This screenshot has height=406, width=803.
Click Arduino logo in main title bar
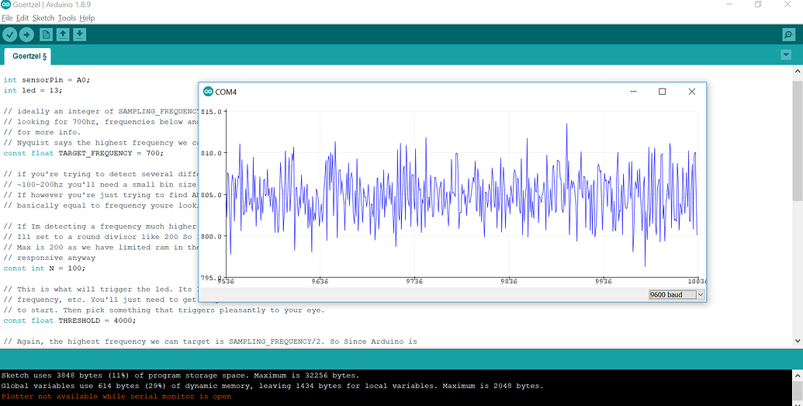pyautogui.click(x=5, y=5)
